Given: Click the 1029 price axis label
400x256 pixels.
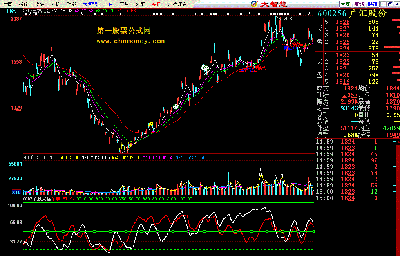Looking at the screenshot, I should (16, 108).
